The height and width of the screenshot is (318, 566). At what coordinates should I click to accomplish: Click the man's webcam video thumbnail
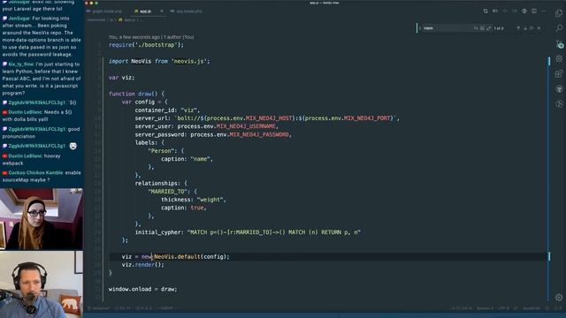pos(42,284)
